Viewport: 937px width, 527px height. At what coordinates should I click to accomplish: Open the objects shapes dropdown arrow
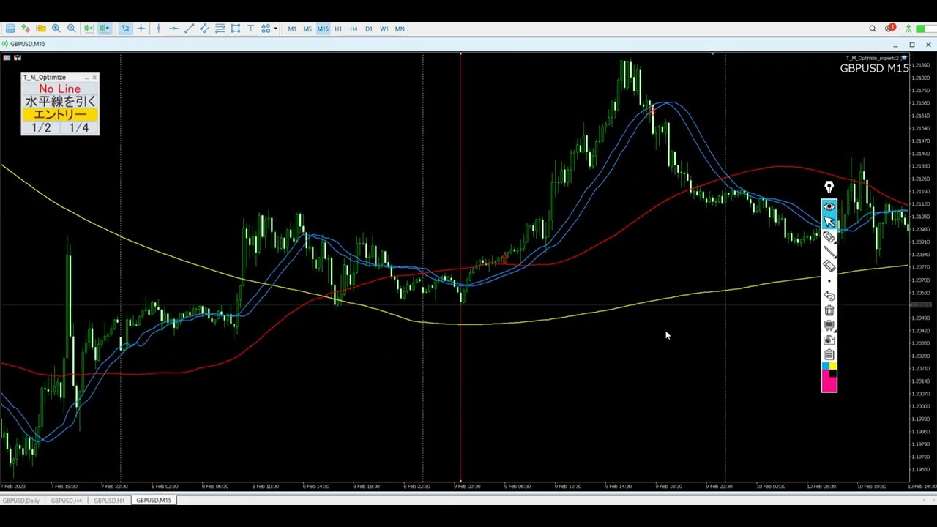tap(275, 29)
